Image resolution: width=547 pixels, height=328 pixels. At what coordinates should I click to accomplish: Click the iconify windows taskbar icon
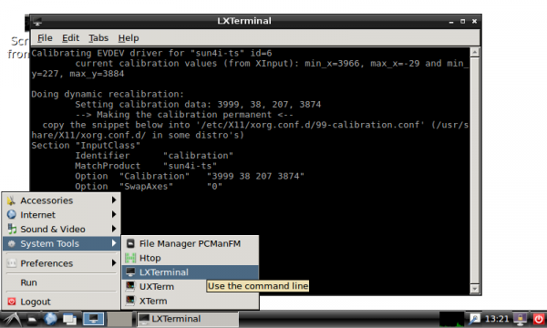(x=70, y=319)
